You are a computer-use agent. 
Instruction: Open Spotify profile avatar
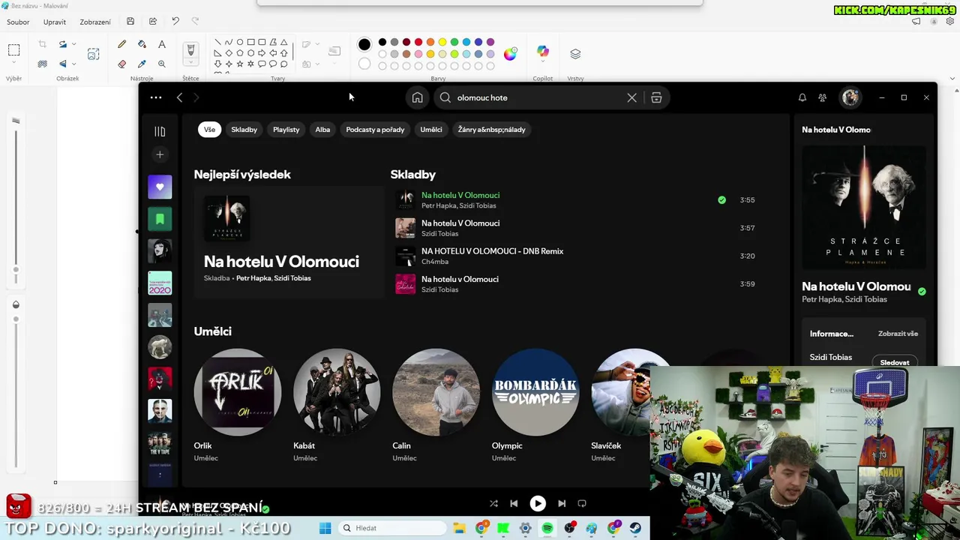[850, 97]
